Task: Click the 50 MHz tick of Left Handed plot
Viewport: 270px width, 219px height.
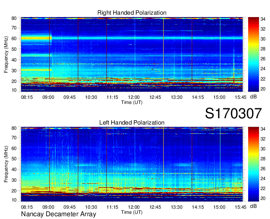Action: pyautogui.click(x=14, y=159)
